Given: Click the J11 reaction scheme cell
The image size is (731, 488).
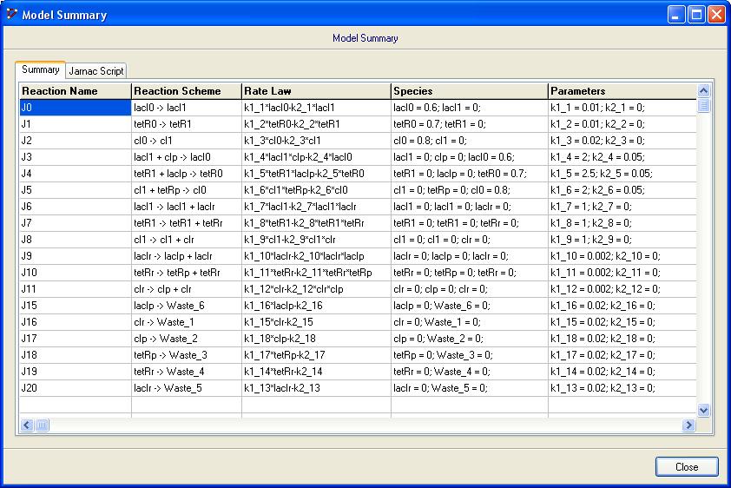Looking at the screenshot, I should coord(186,288).
